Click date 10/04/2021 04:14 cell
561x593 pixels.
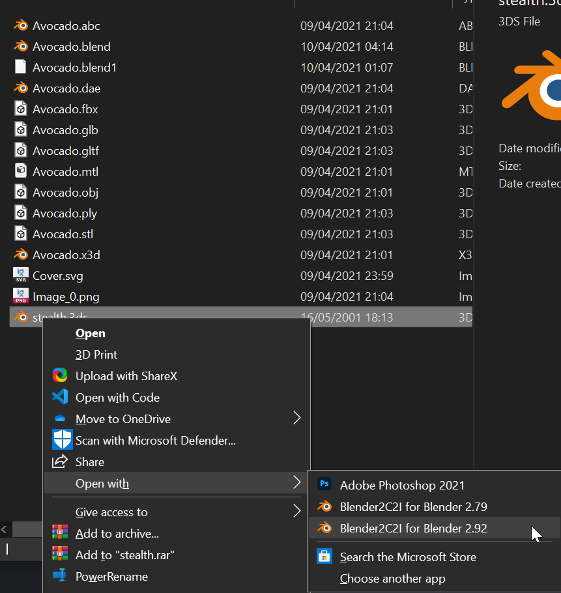(x=347, y=46)
